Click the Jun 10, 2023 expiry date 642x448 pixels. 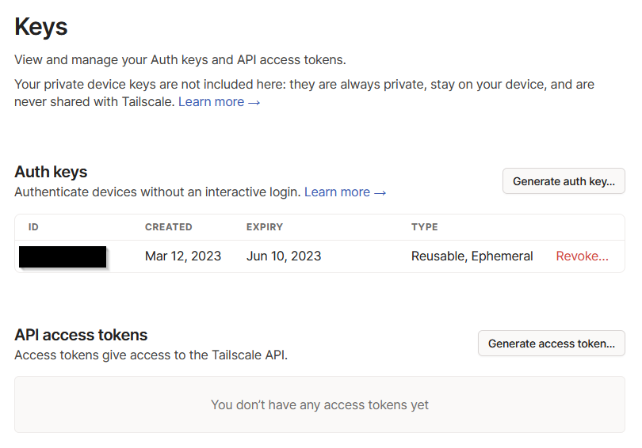click(284, 256)
